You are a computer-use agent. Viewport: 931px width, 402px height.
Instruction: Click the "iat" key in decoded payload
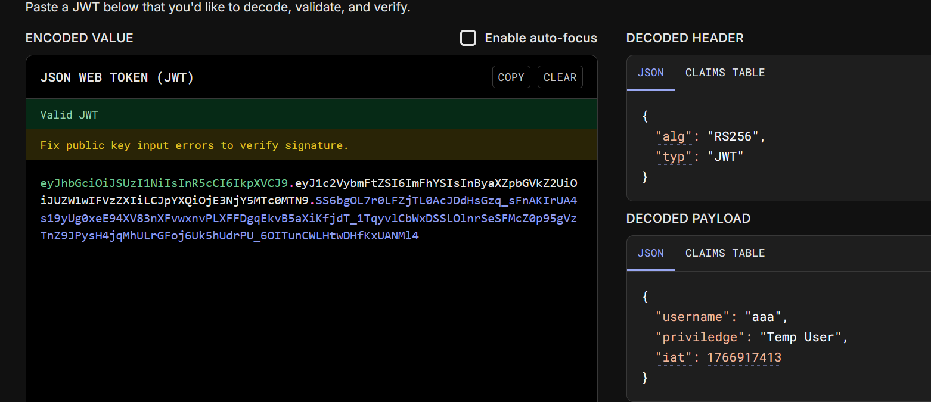coord(674,357)
